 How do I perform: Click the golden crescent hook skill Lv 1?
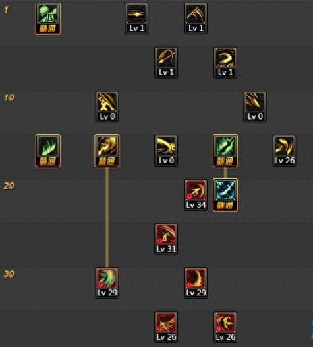point(225,63)
